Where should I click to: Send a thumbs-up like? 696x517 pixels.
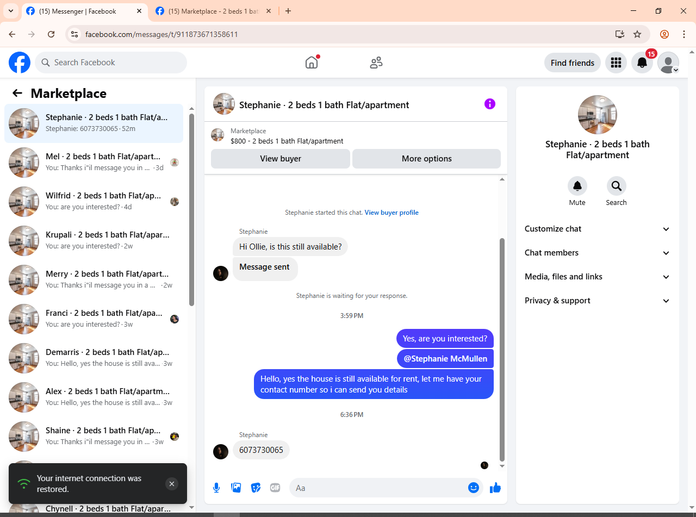[x=495, y=488]
